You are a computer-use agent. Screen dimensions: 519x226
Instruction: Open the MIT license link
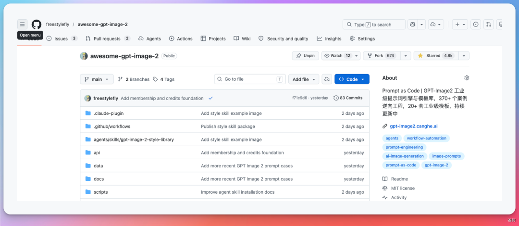coord(398,188)
